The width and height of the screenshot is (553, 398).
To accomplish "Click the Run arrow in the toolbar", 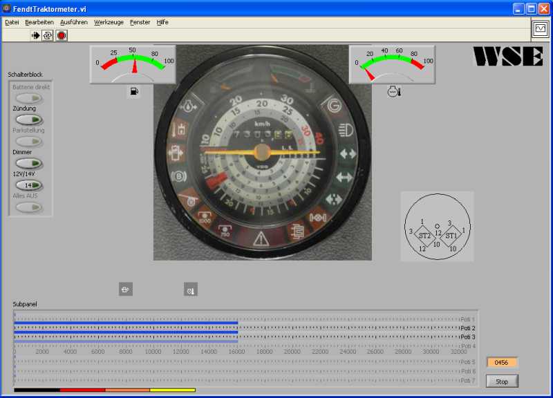I will 35,35.
